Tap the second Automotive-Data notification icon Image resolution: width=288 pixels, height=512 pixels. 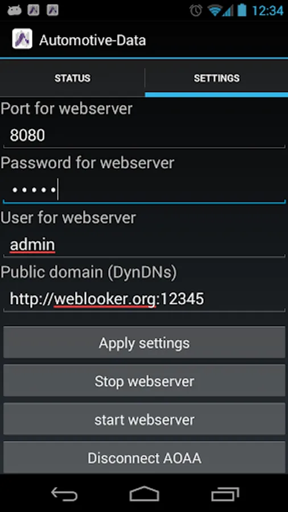pyautogui.click(x=52, y=10)
